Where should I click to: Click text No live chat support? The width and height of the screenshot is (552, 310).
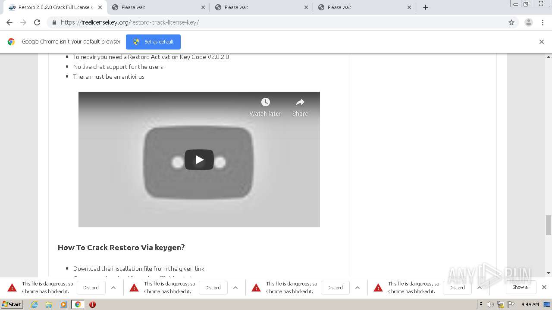pos(118,67)
